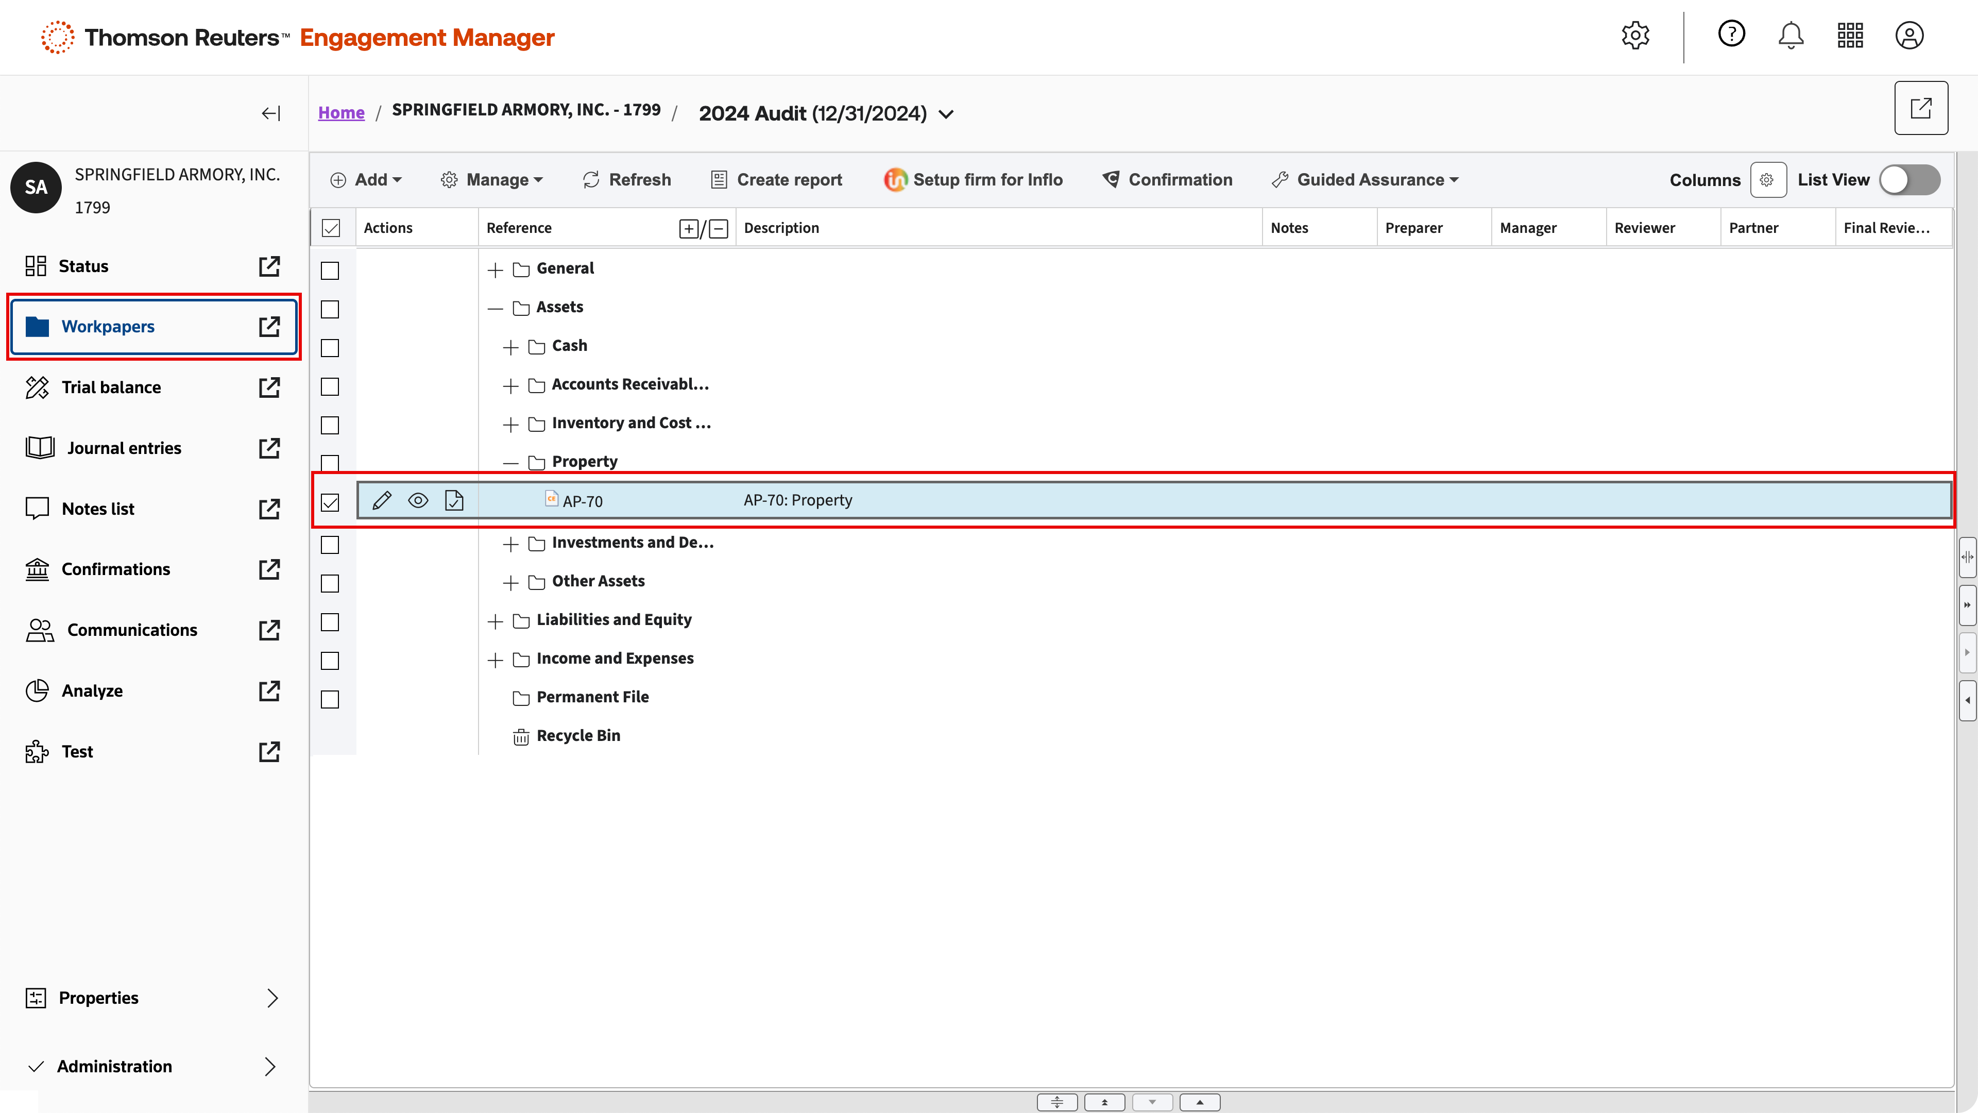Click the Description column header
This screenshot has height=1113, width=1978.
[x=999, y=228]
